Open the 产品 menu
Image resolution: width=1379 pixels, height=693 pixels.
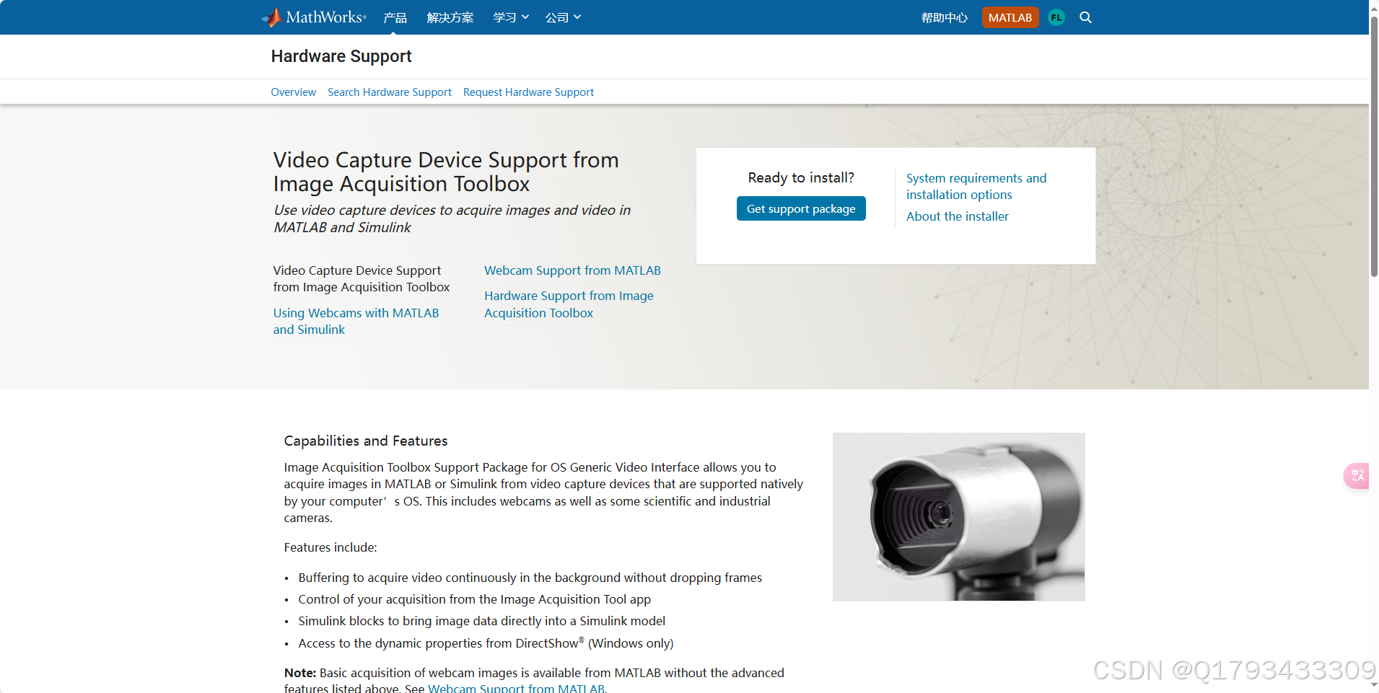click(395, 17)
